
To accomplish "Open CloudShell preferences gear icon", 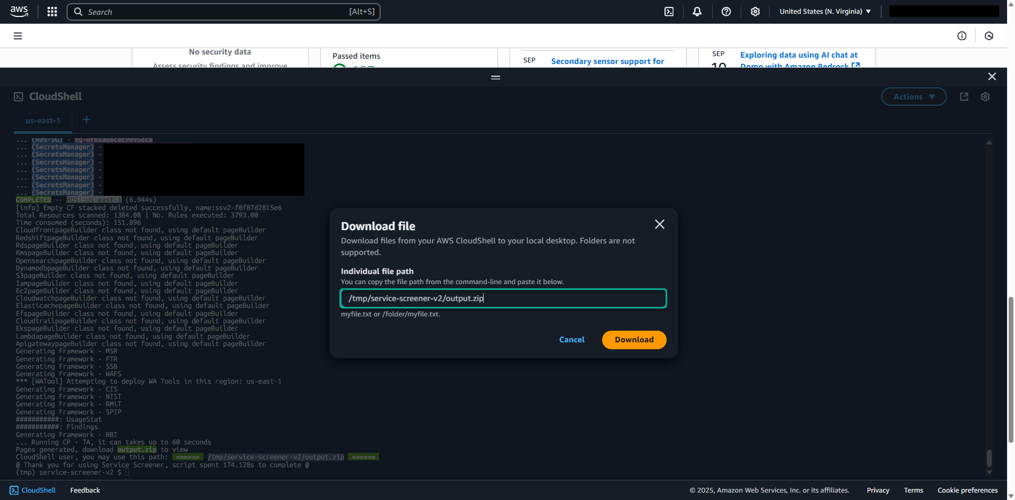I will (x=985, y=97).
